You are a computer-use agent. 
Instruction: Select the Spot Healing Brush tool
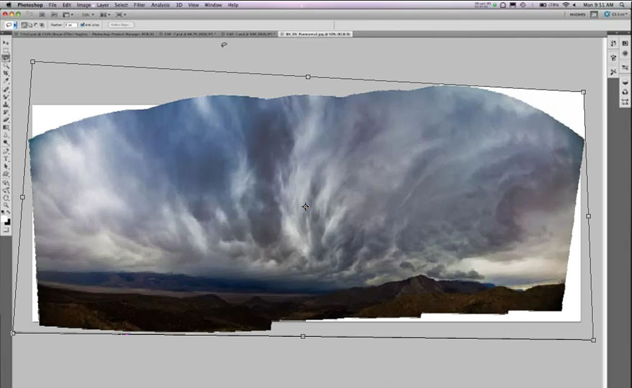pyautogui.click(x=6, y=89)
